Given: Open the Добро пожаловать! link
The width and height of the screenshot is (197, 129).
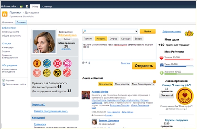Looking at the screenshot, I should pyautogui.click(x=172, y=32).
